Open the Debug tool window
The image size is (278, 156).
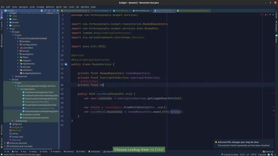pos(33,152)
